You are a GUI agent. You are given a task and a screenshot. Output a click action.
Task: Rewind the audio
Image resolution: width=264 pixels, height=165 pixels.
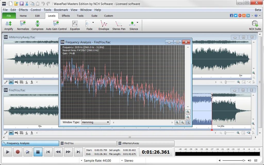[x=58, y=152]
